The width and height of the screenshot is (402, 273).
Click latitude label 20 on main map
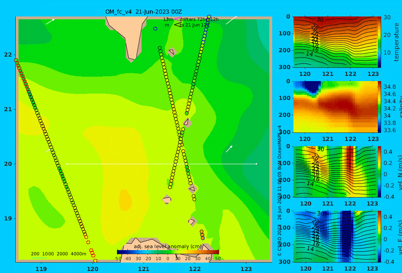(8, 164)
